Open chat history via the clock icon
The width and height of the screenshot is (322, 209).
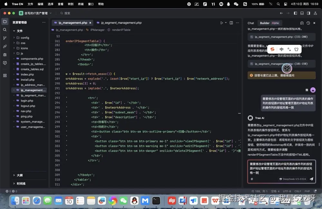[308, 23]
